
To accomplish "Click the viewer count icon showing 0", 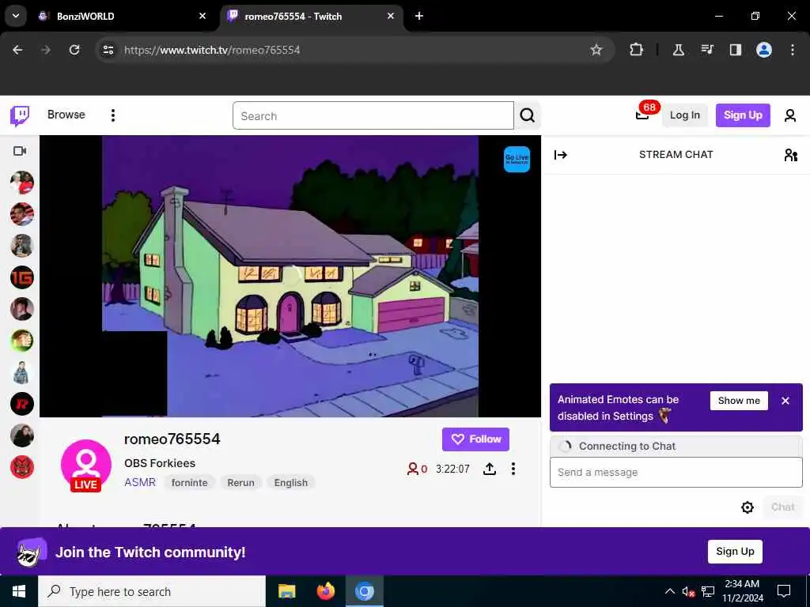I will pos(413,469).
